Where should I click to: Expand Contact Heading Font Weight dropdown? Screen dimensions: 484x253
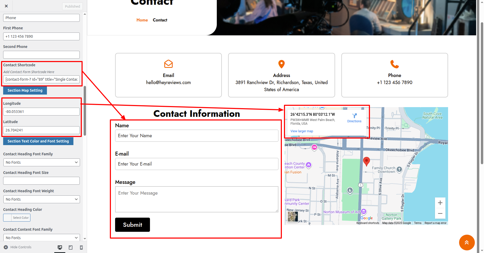tap(41, 199)
